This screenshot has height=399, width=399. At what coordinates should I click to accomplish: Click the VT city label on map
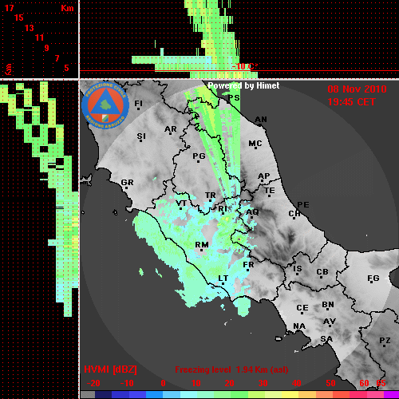[x=181, y=203]
